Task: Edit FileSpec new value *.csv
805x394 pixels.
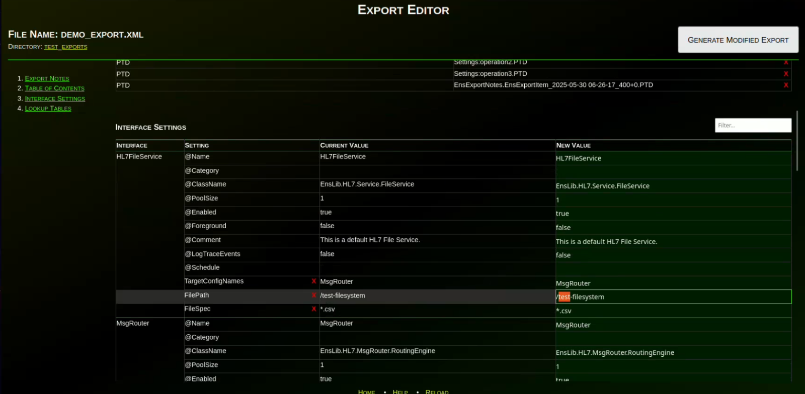Action: pos(673,311)
